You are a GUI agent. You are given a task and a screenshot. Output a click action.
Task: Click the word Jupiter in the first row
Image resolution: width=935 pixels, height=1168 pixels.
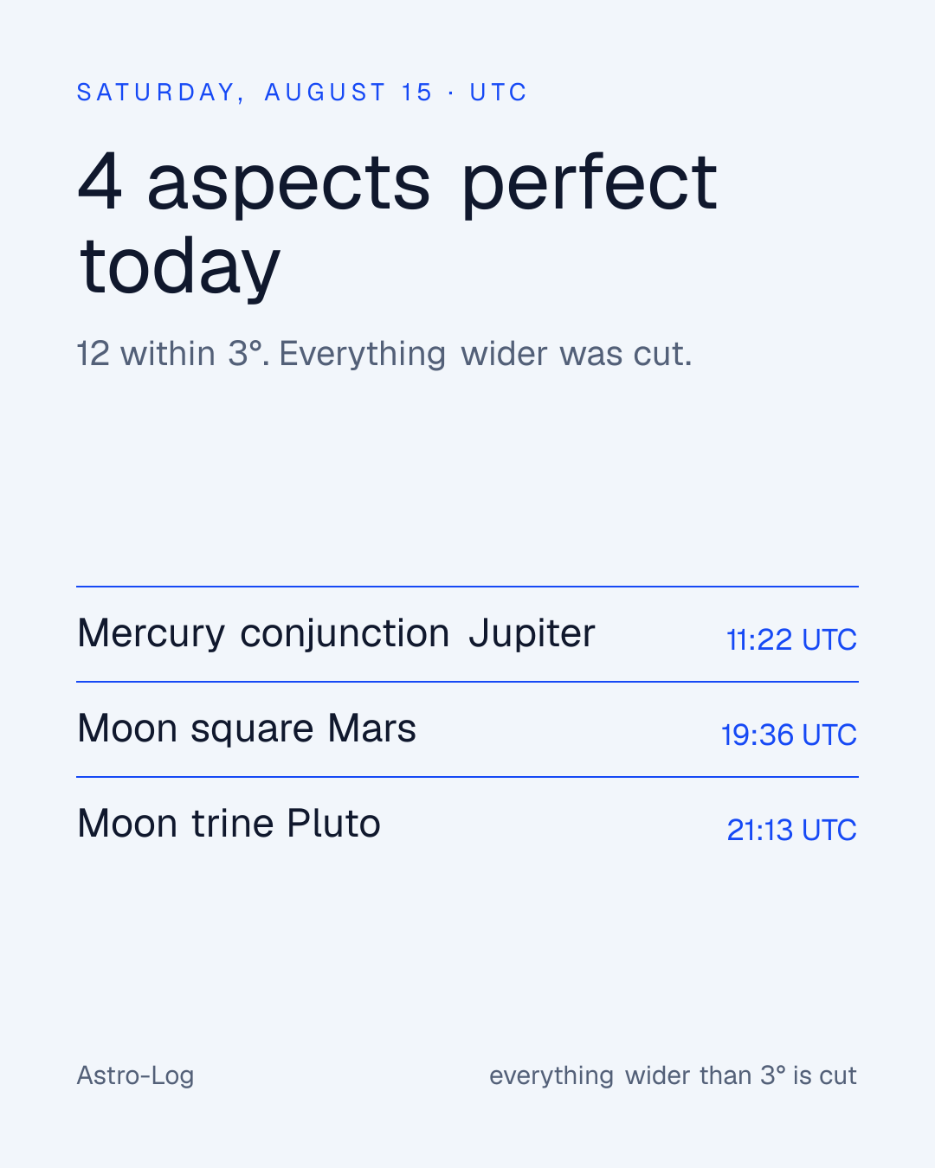532,633
